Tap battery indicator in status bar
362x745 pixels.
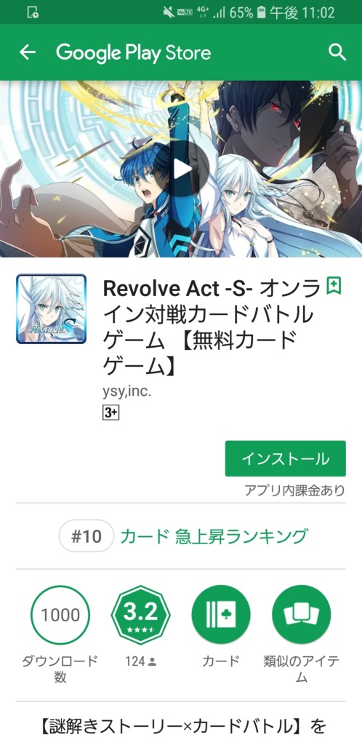coord(260,12)
